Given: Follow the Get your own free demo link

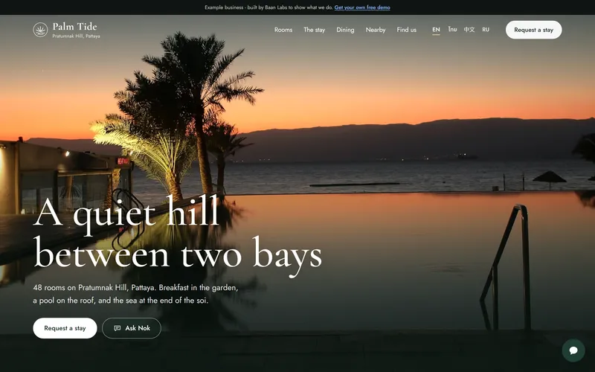Looking at the screenshot, I should pos(362,7).
